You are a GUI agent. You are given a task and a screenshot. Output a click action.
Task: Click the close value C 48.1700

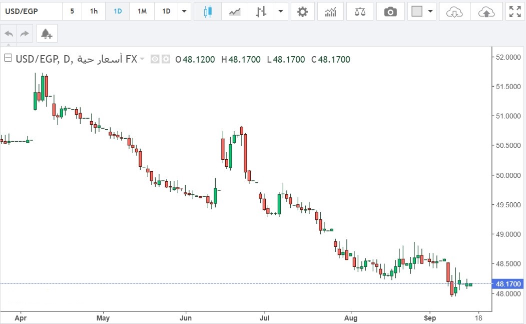(x=331, y=60)
